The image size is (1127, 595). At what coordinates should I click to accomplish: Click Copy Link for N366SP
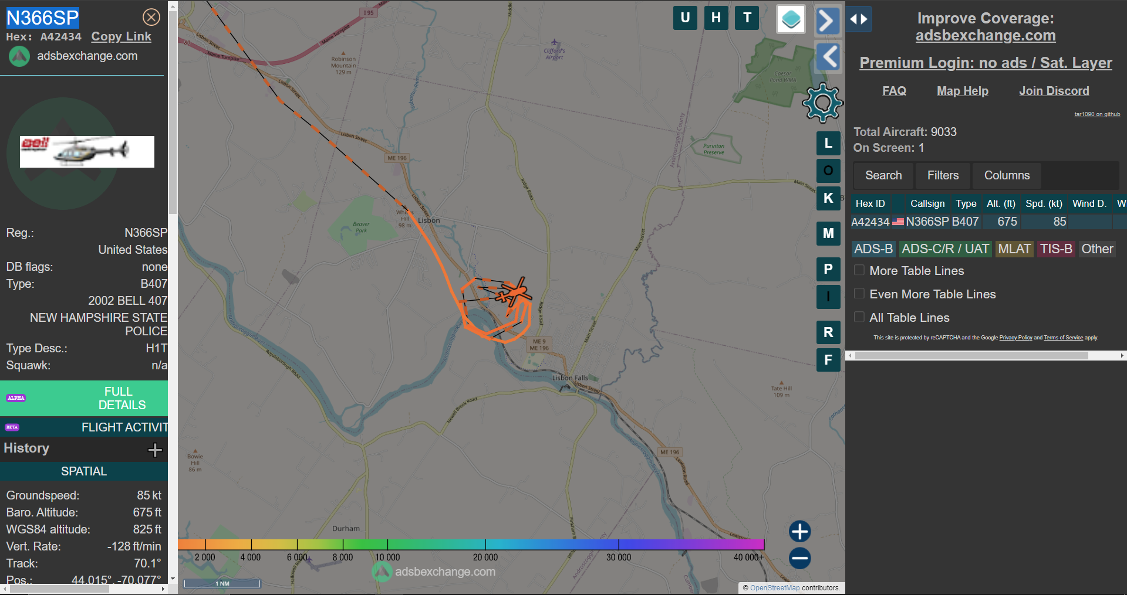[121, 36]
